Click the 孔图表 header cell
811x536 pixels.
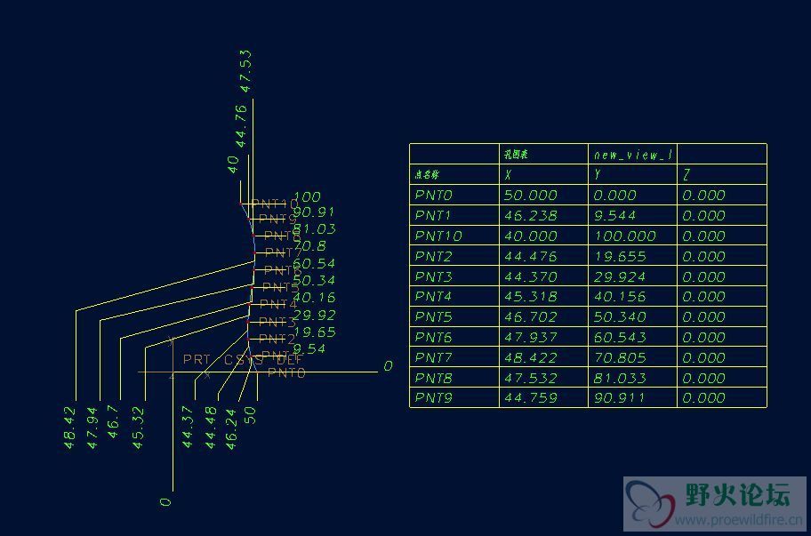pyautogui.click(x=543, y=154)
